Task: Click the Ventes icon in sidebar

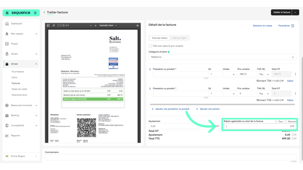Action: pyautogui.click(x=7, y=54)
